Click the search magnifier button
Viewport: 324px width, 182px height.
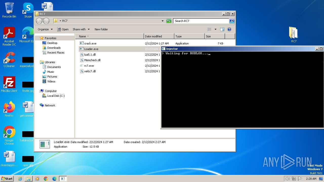[232, 21]
